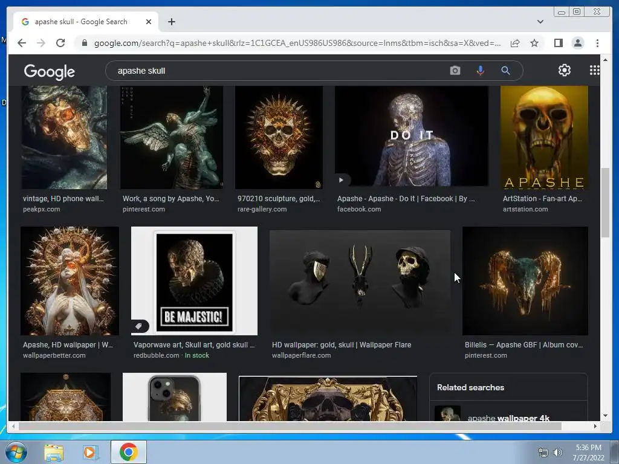The width and height of the screenshot is (619, 464).
Task: Click product tag icon on Be Majestic image
Action: (x=140, y=326)
